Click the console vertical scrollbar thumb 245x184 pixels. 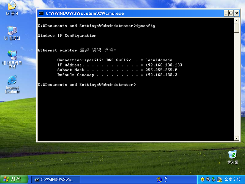pos(236,28)
